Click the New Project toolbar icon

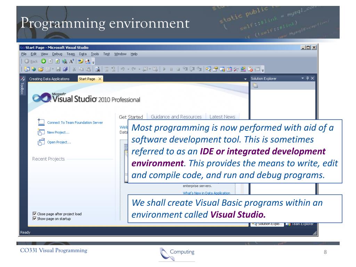coord(27,69)
